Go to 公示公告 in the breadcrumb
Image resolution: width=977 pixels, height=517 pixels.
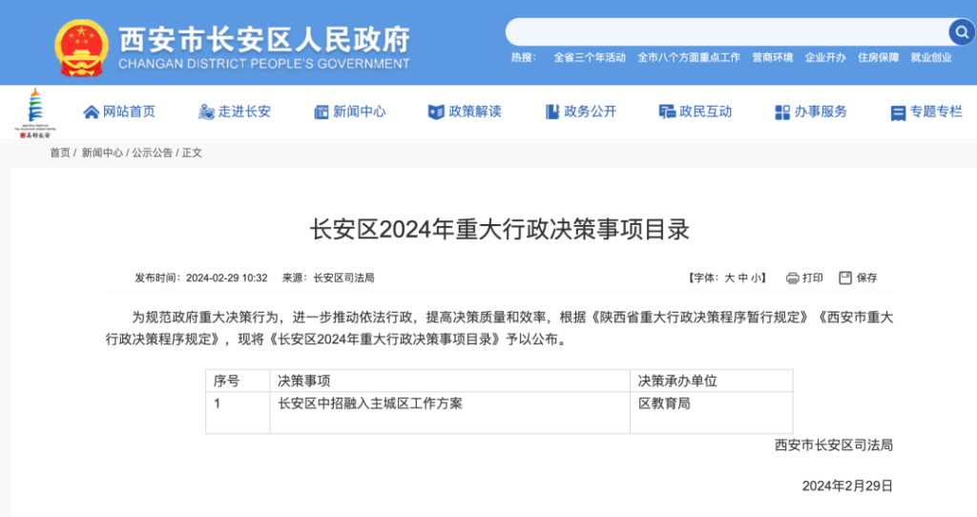(153, 153)
